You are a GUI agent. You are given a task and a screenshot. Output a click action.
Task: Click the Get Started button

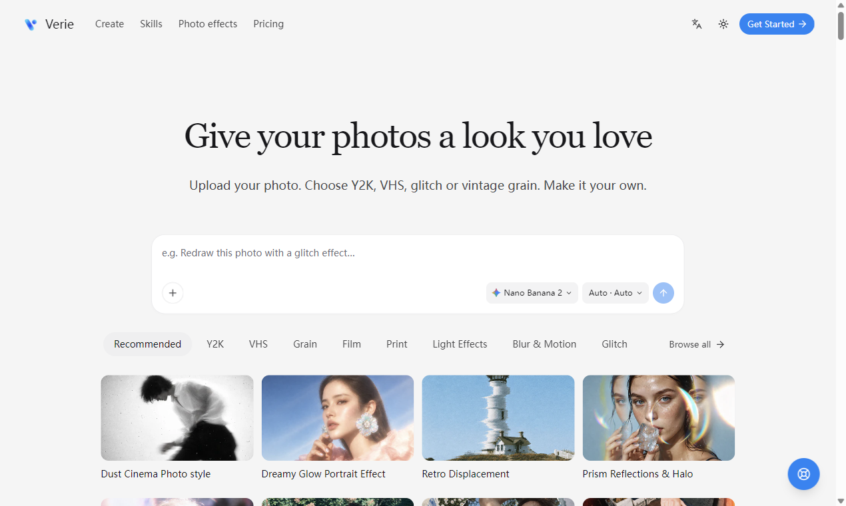777,24
